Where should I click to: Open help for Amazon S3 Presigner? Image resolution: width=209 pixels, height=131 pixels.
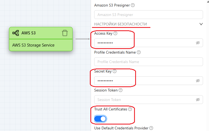click(133, 5)
